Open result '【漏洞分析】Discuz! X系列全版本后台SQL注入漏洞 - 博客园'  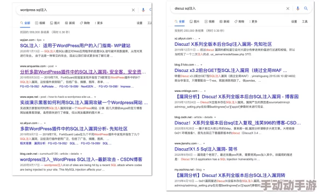(236, 97)
